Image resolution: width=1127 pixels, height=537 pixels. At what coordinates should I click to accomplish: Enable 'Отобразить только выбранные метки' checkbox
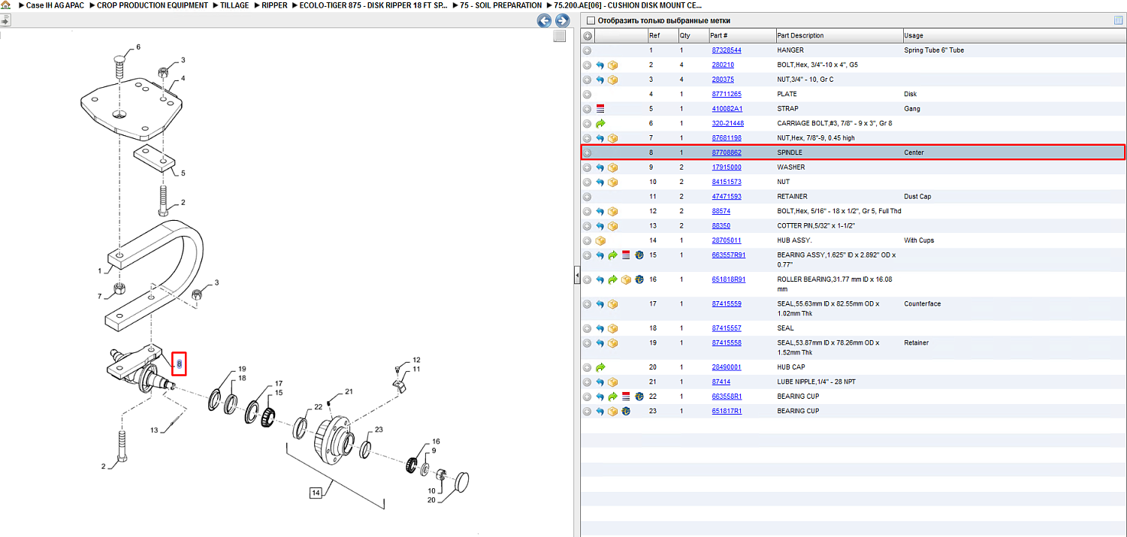591,21
